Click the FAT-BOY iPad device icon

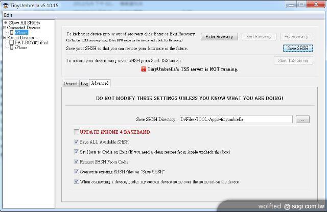12,42
